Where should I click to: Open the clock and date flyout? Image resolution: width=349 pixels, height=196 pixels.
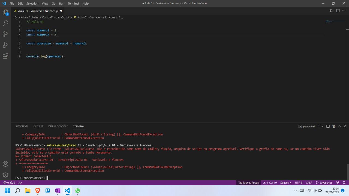332,191
